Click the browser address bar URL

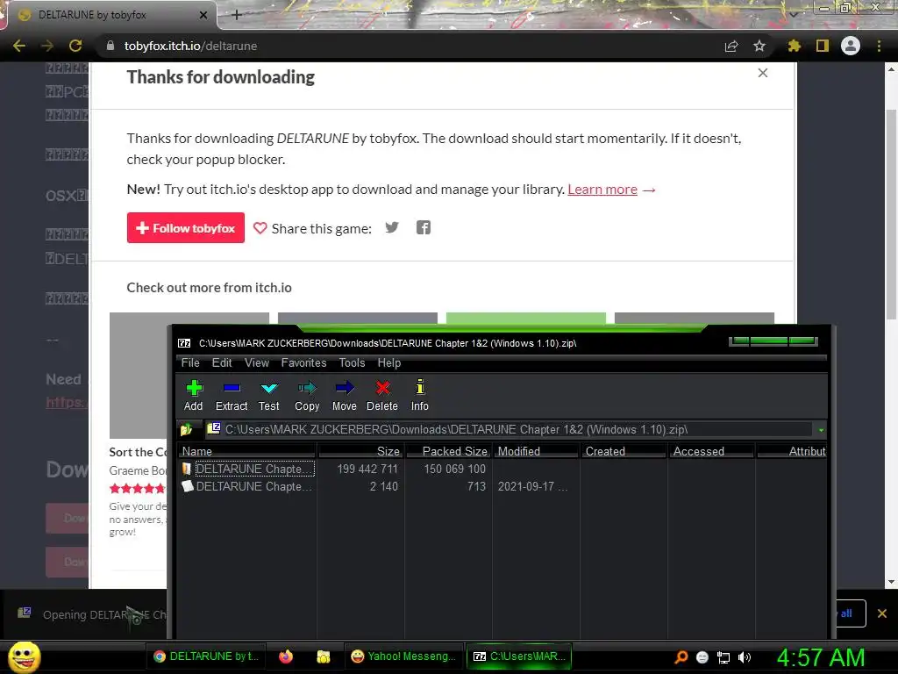pyautogui.click(x=190, y=46)
